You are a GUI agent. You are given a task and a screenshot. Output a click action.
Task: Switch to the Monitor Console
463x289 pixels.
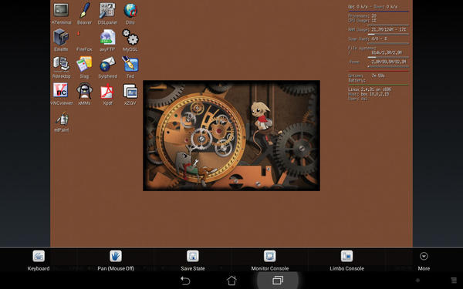[x=270, y=260]
